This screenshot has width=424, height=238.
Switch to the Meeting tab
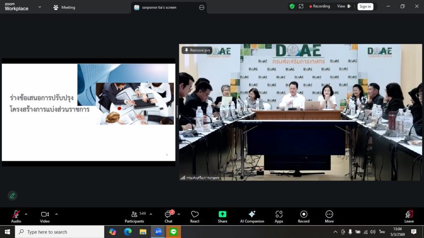pos(64,7)
